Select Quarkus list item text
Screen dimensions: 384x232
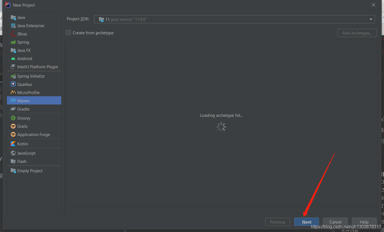click(x=24, y=84)
